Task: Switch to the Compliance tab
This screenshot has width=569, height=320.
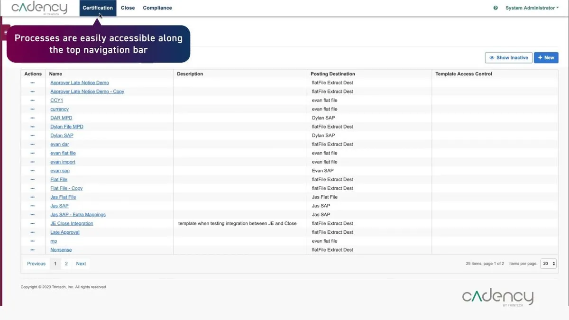Action: coord(157,8)
